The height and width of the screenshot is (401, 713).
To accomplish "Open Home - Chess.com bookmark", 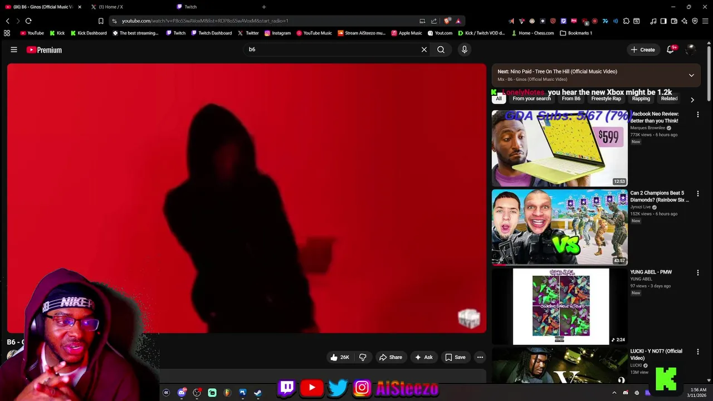I will [x=533, y=33].
